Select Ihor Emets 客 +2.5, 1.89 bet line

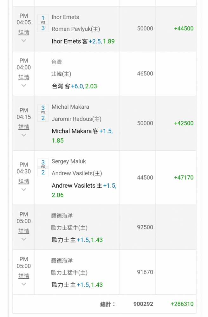pyautogui.click(x=83, y=41)
